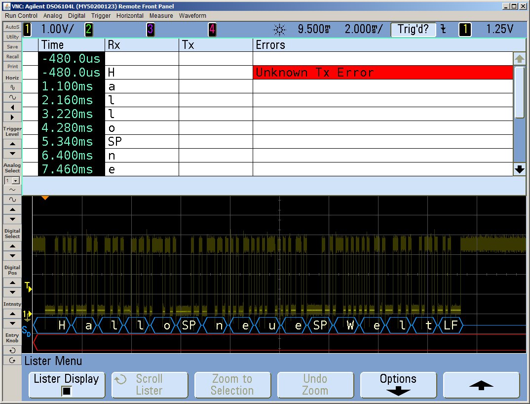Image resolution: width=530 pixels, height=404 pixels.
Task: Turn Entry Knob counterclockwise icon
Action: pyautogui.click(x=12, y=350)
